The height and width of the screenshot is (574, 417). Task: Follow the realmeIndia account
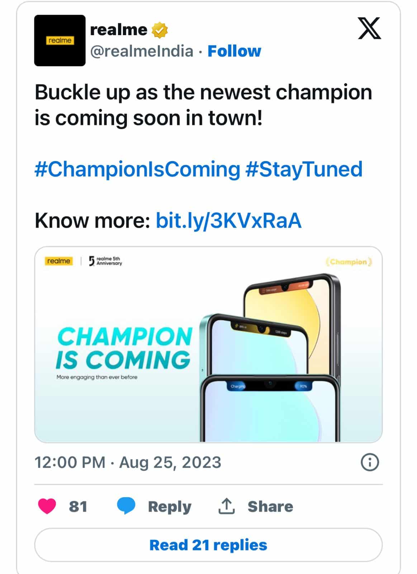234,51
